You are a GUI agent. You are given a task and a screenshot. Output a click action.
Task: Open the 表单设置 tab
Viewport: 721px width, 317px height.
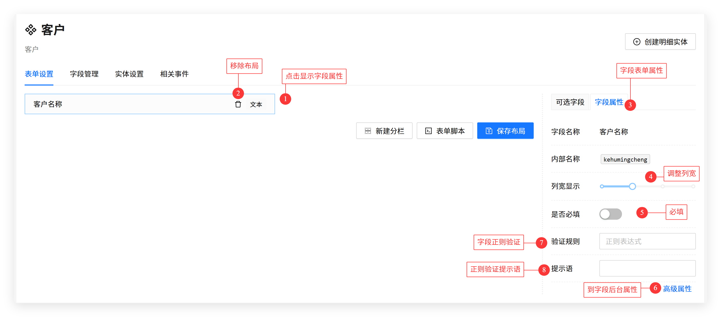39,74
